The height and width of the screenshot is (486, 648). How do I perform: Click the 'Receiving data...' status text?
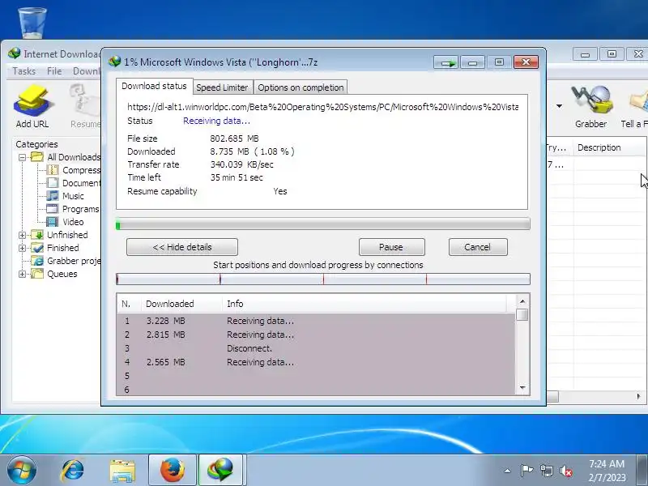216,121
